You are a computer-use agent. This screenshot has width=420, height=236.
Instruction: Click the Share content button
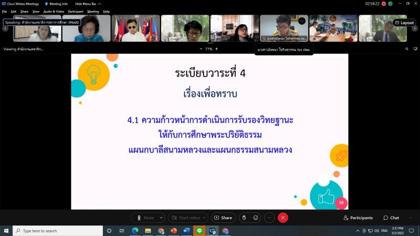coord(223,218)
